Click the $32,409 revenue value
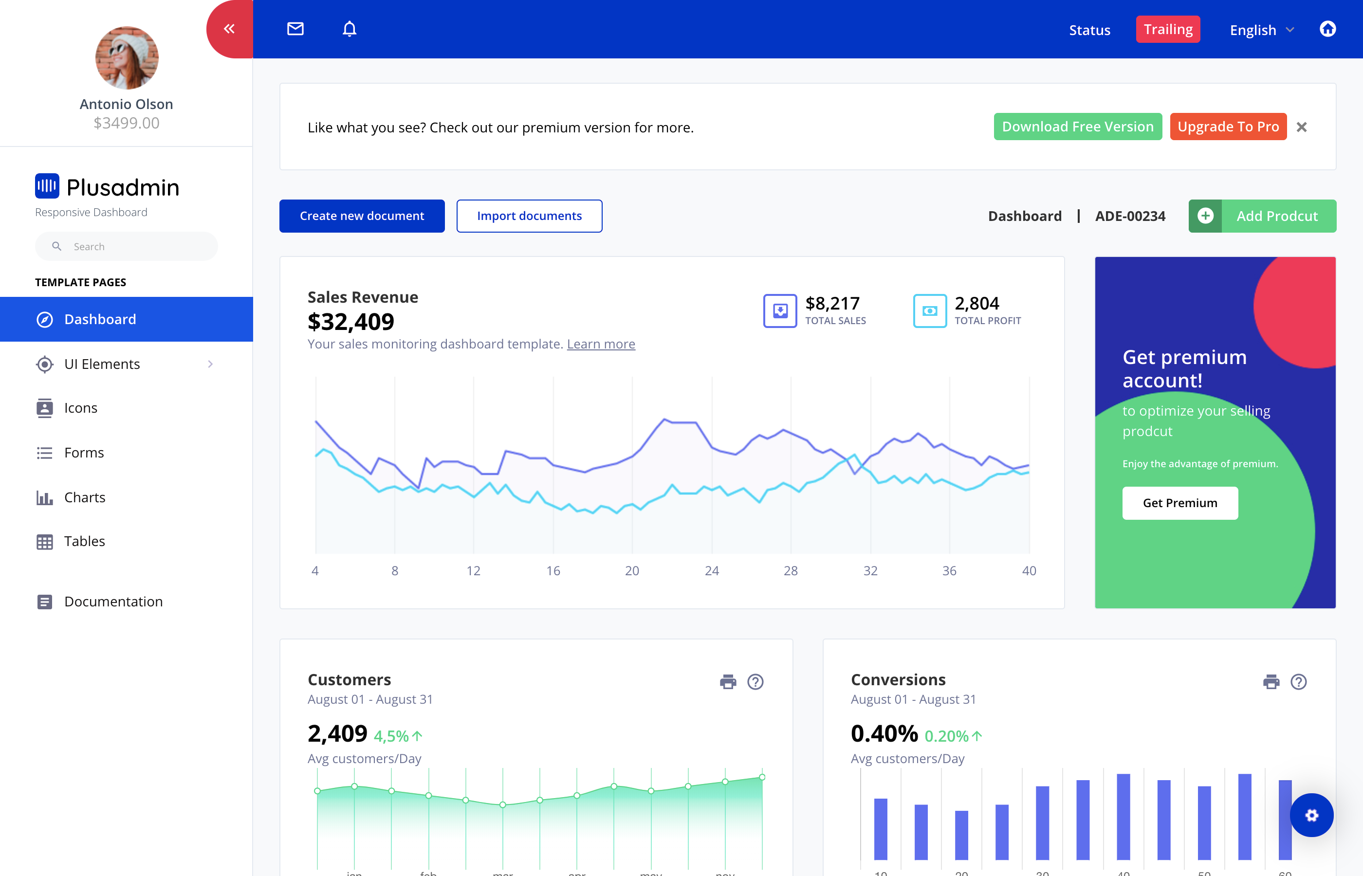 (x=350, y=321)
